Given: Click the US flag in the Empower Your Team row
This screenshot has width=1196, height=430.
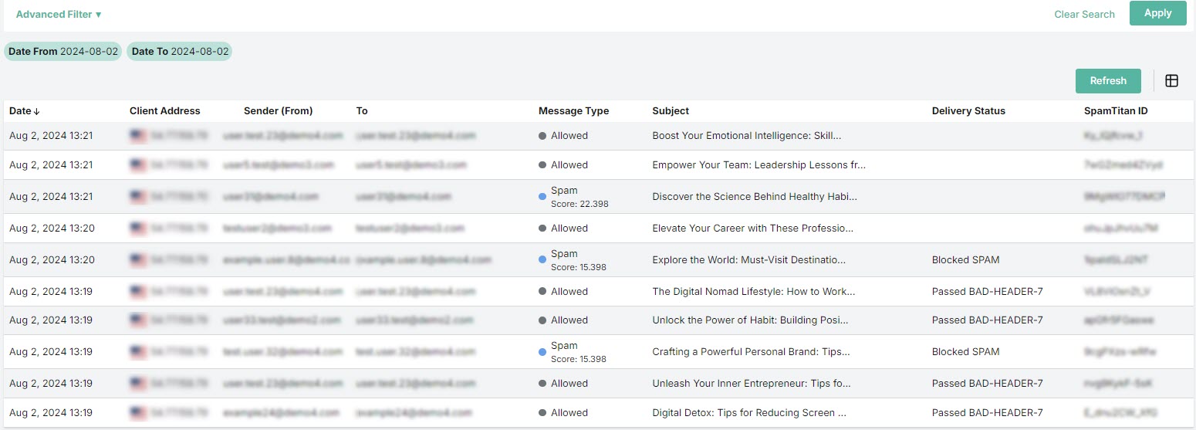Looking at the screenshot, I should pos(138,165).
